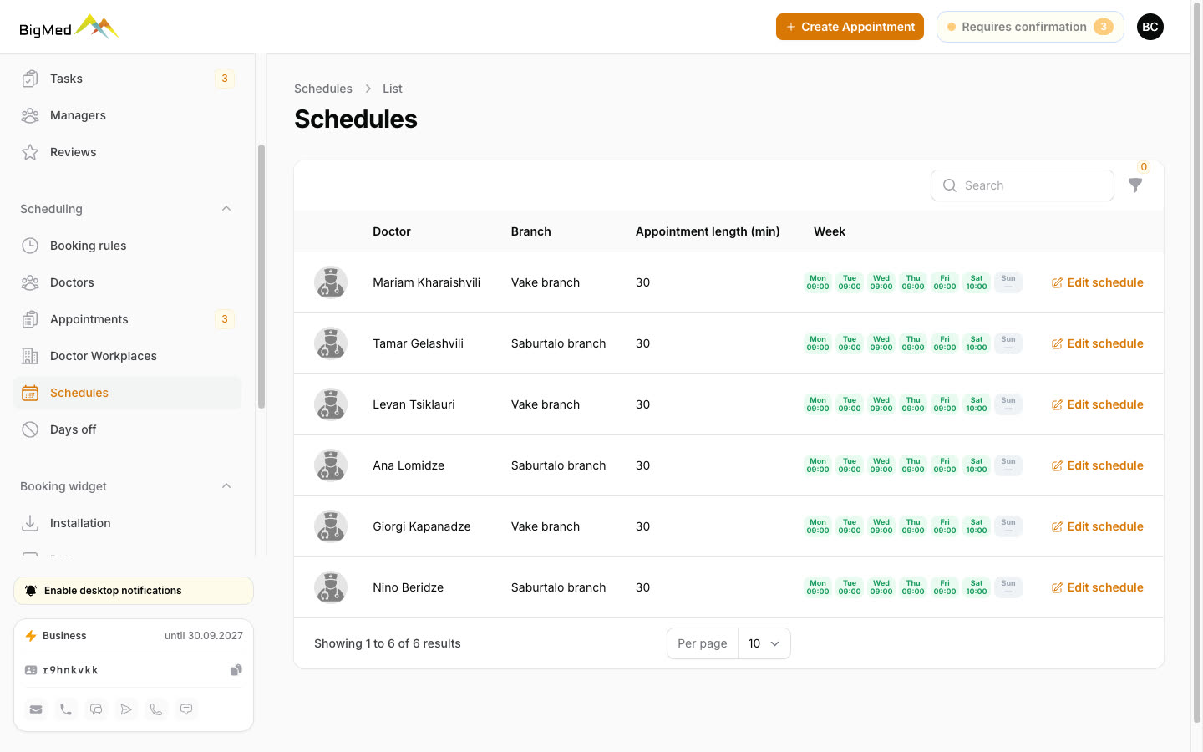Edit schedule for Tamar Gelashvili
This screenshot has height=752, width=1203.
(x=1097, y=343)
